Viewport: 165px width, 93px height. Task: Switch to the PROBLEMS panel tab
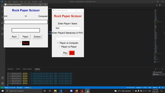[10, 69]
